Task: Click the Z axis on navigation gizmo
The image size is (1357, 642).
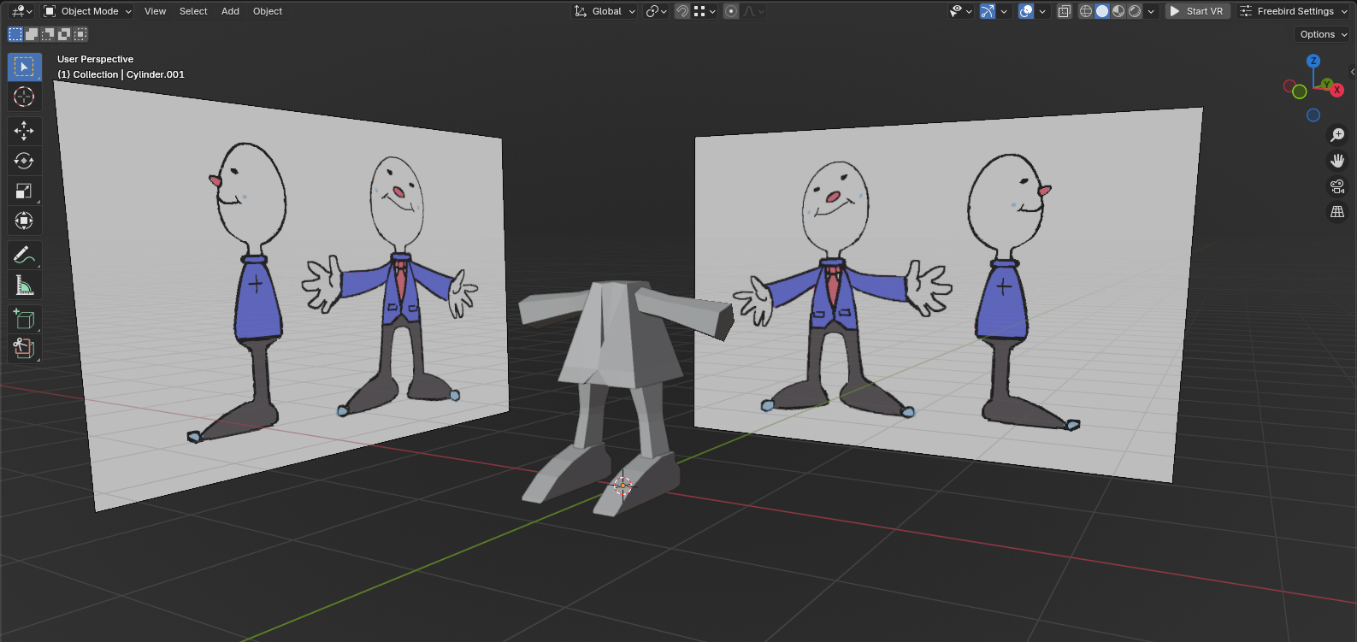Action: (x=1313, y=61)
